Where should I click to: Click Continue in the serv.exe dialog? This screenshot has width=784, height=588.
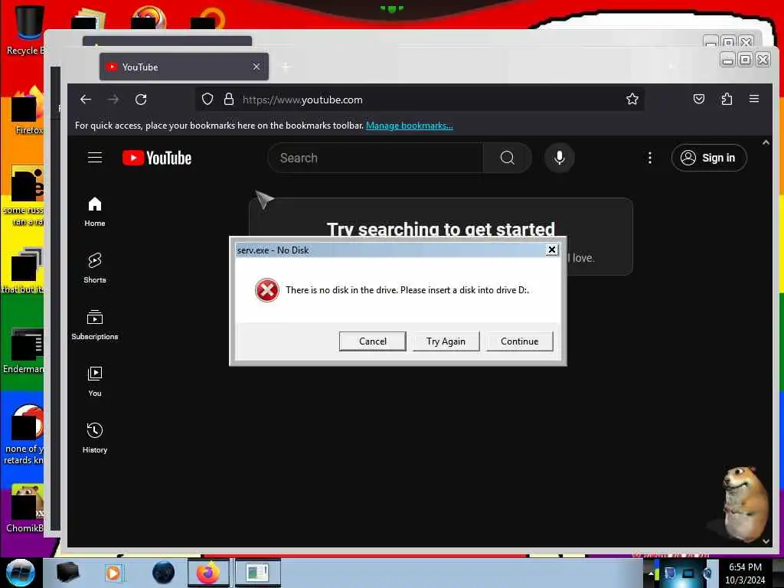click(520, 341)
